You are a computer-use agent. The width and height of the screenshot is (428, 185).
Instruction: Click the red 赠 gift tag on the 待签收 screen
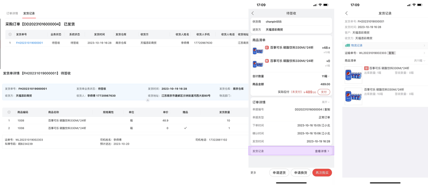267,61
